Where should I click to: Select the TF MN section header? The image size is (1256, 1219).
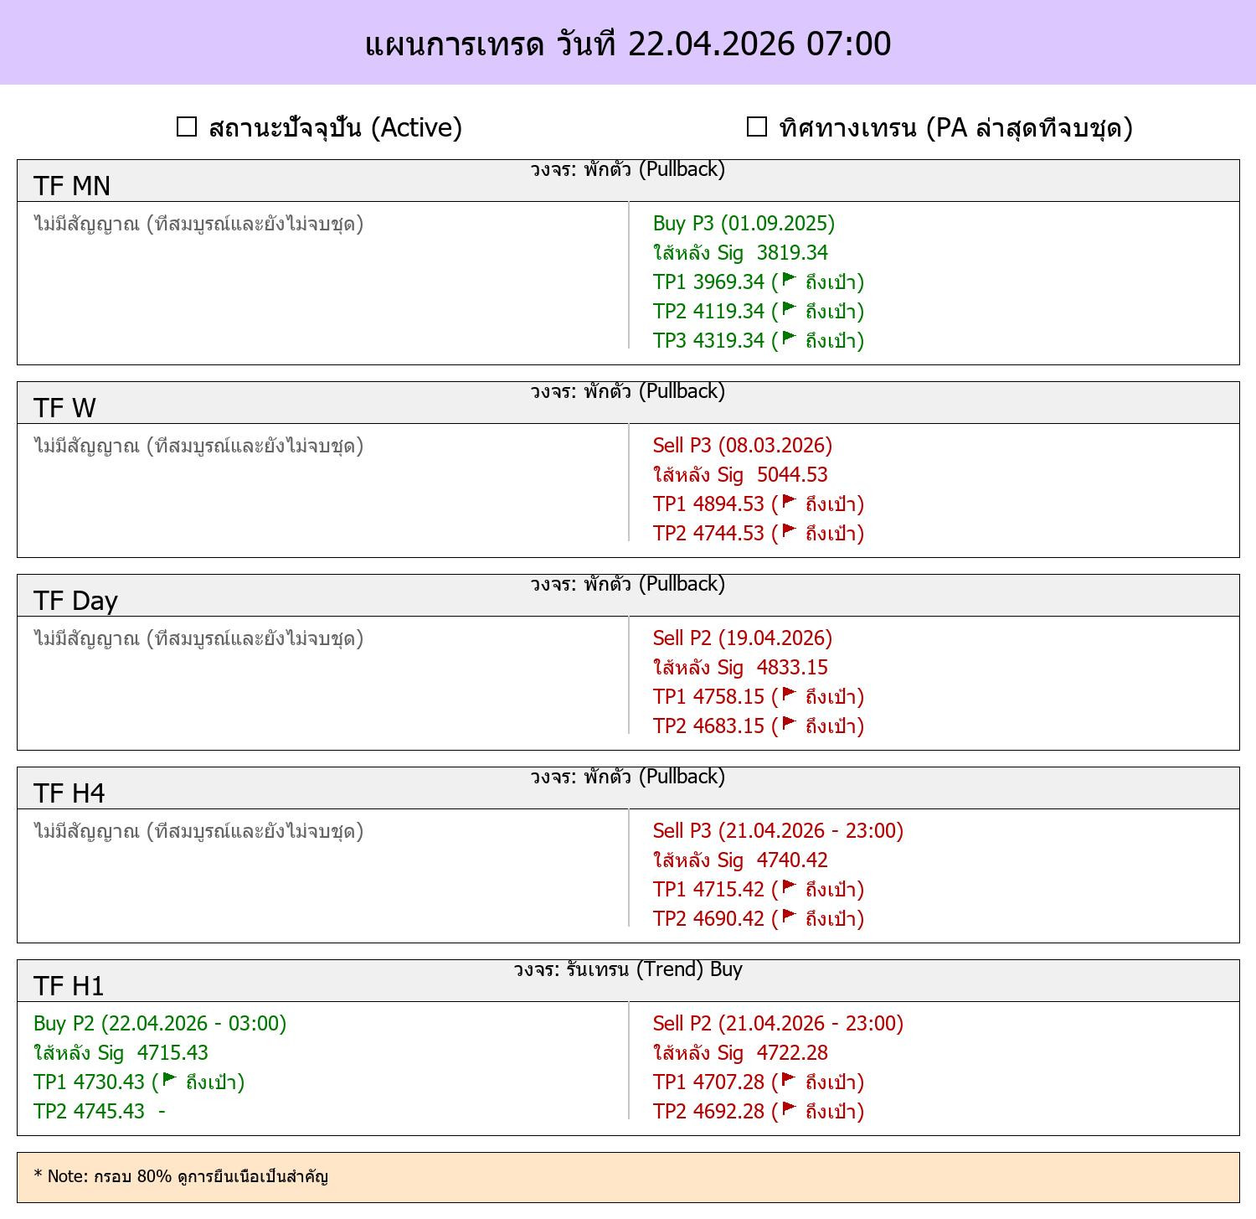[628, 181]
